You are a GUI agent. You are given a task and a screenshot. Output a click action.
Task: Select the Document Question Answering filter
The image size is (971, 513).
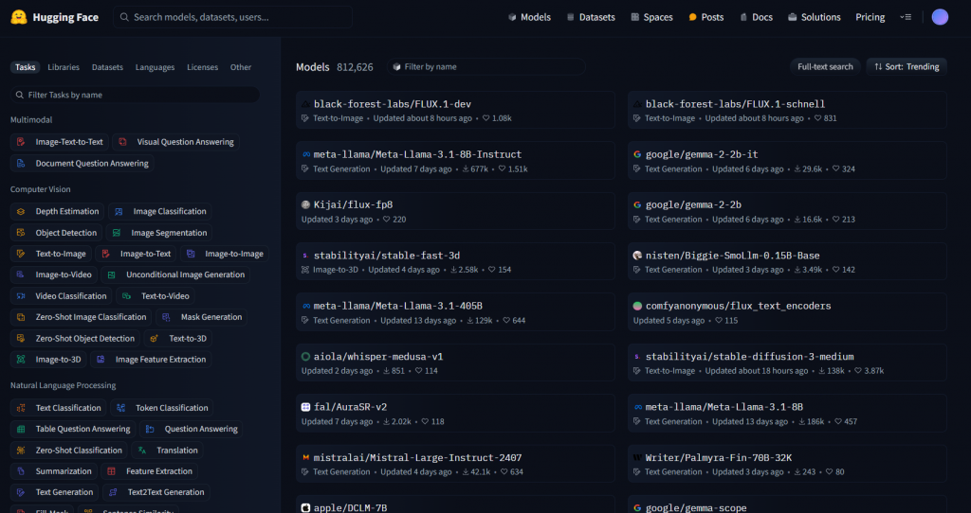pos(82,163)
